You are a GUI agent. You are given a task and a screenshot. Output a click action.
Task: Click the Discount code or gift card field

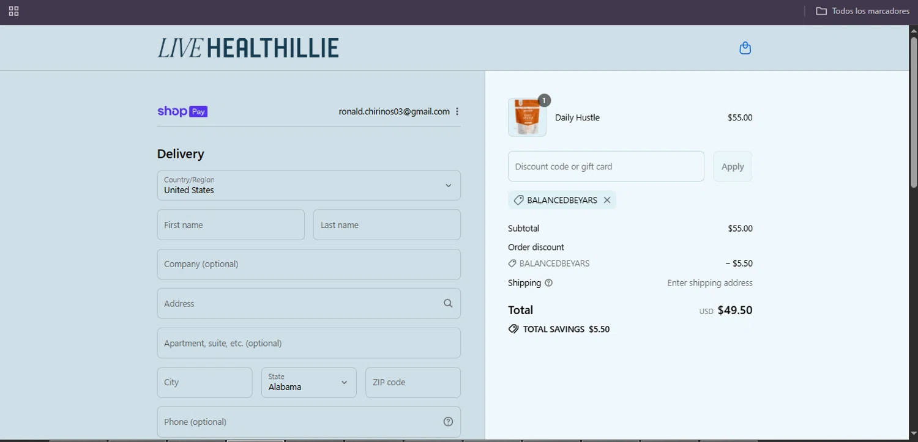pos(606,166)
